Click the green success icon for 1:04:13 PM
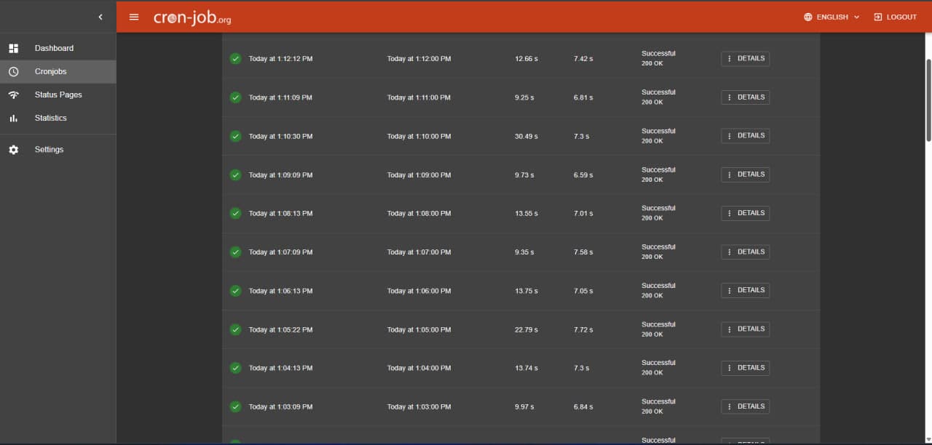The image size is (932, 445). pos(235,368)
